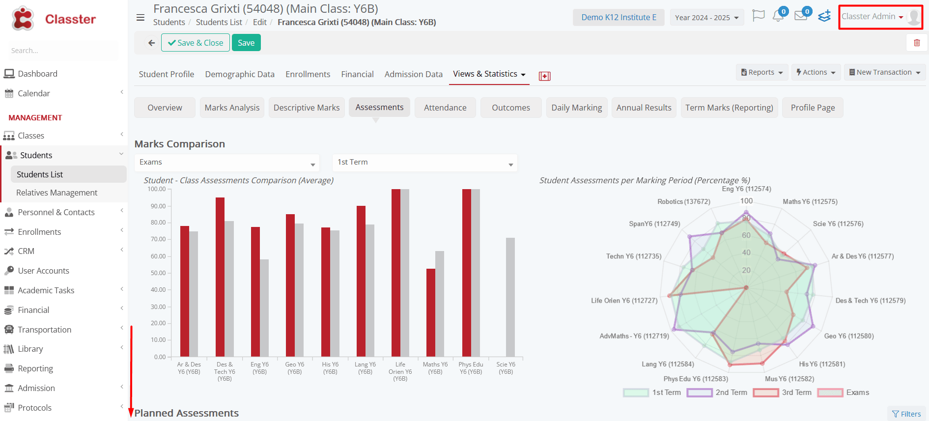This screenshot has width=929, height=421.
Task: Switch to the Demographic Data tab
Action: click(240, 74)
